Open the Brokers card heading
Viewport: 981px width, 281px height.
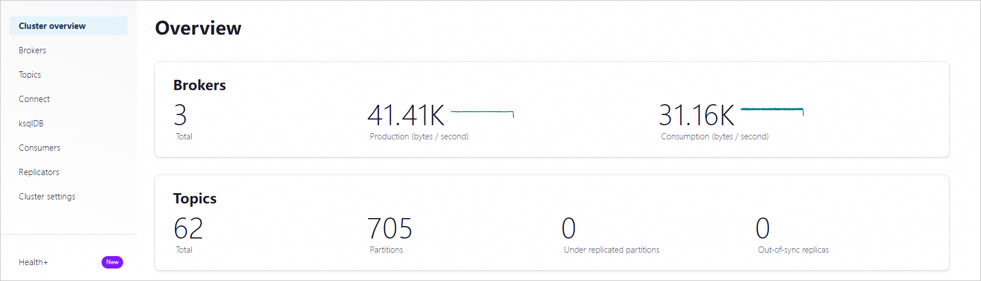pyautogui.click(x=200, y=85)
